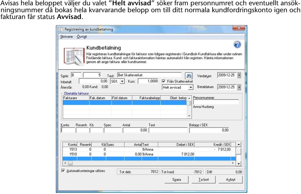Select the highlighted row in Obetalda fakturor

[x=125, y=103]
